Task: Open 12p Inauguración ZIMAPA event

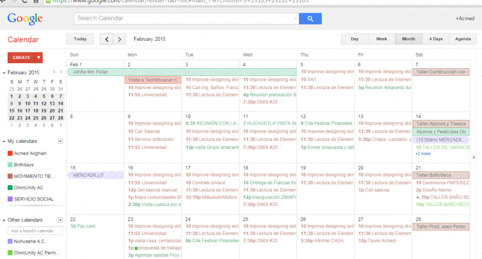Action: [269, 197]
